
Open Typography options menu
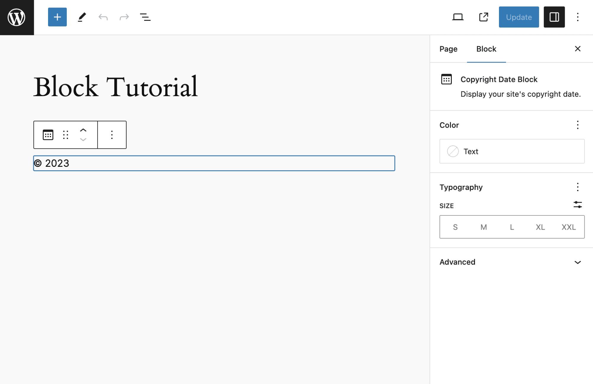[578, 187]
